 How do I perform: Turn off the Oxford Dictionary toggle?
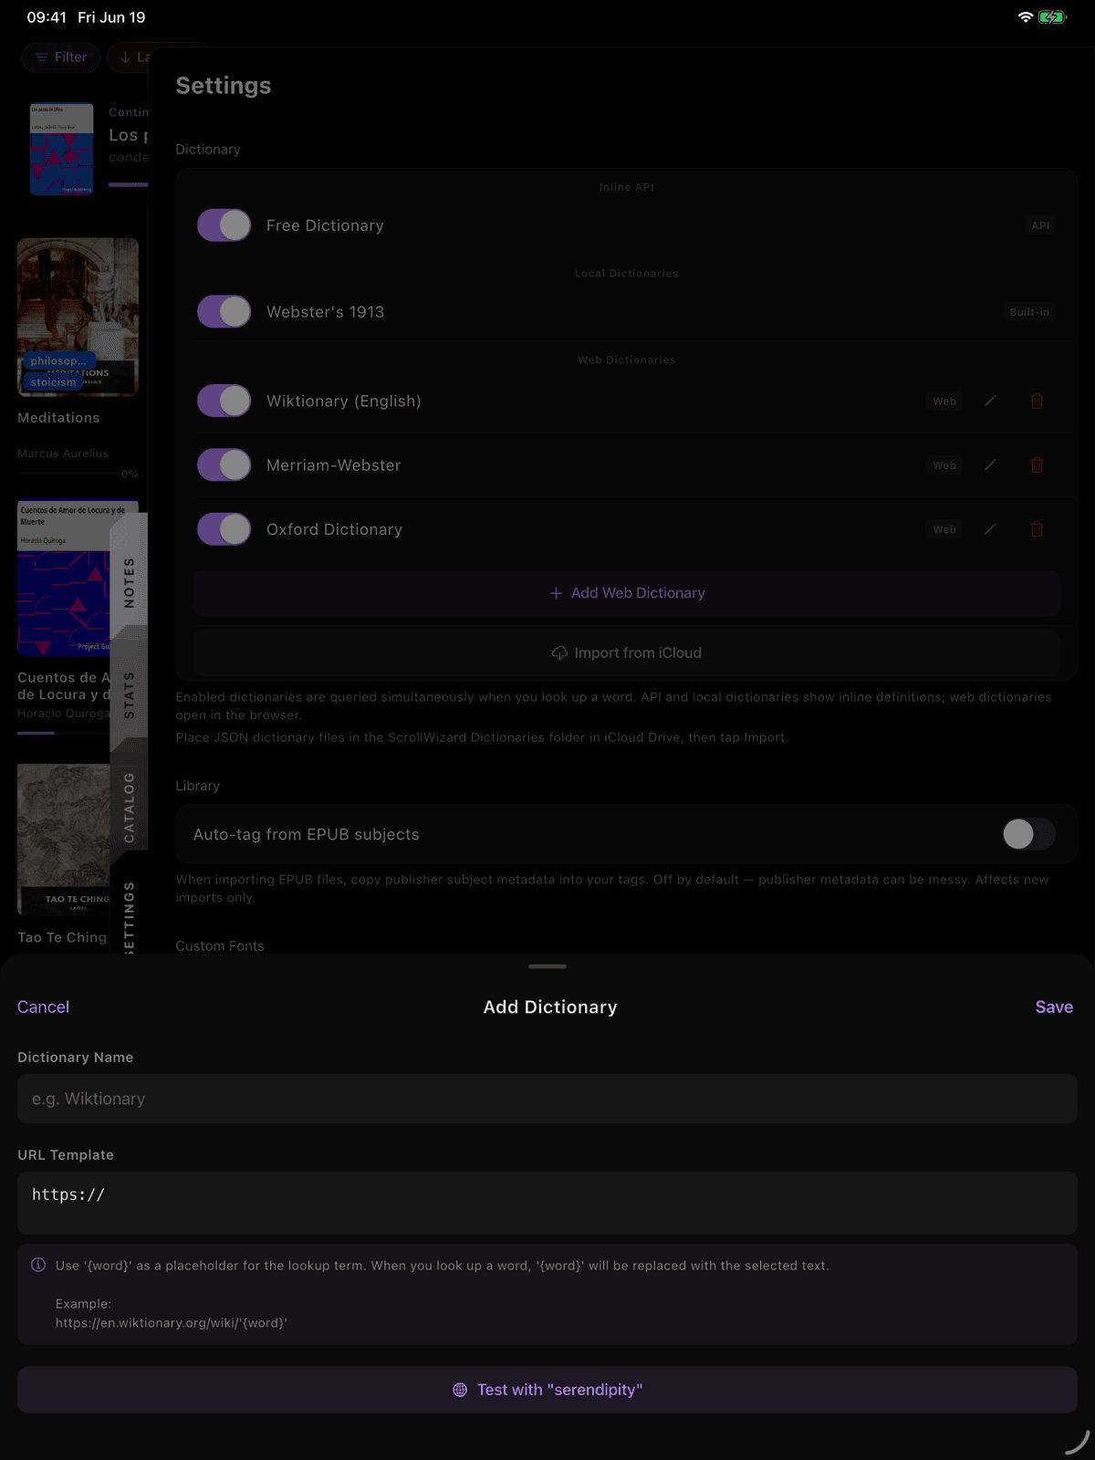[224, 528]
